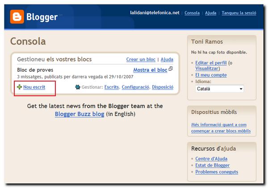The image size is (268, 188).
Task: Open Ajuda beside Crear un bloc
Action: [167, 59]
